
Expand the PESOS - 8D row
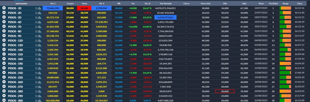4,31
